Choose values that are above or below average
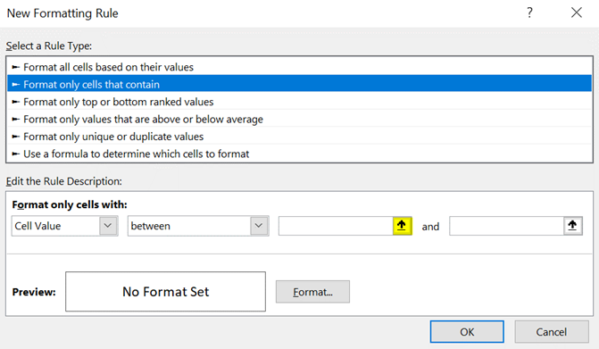The height and width of the screenshot is (349, 599). point(300,119)
